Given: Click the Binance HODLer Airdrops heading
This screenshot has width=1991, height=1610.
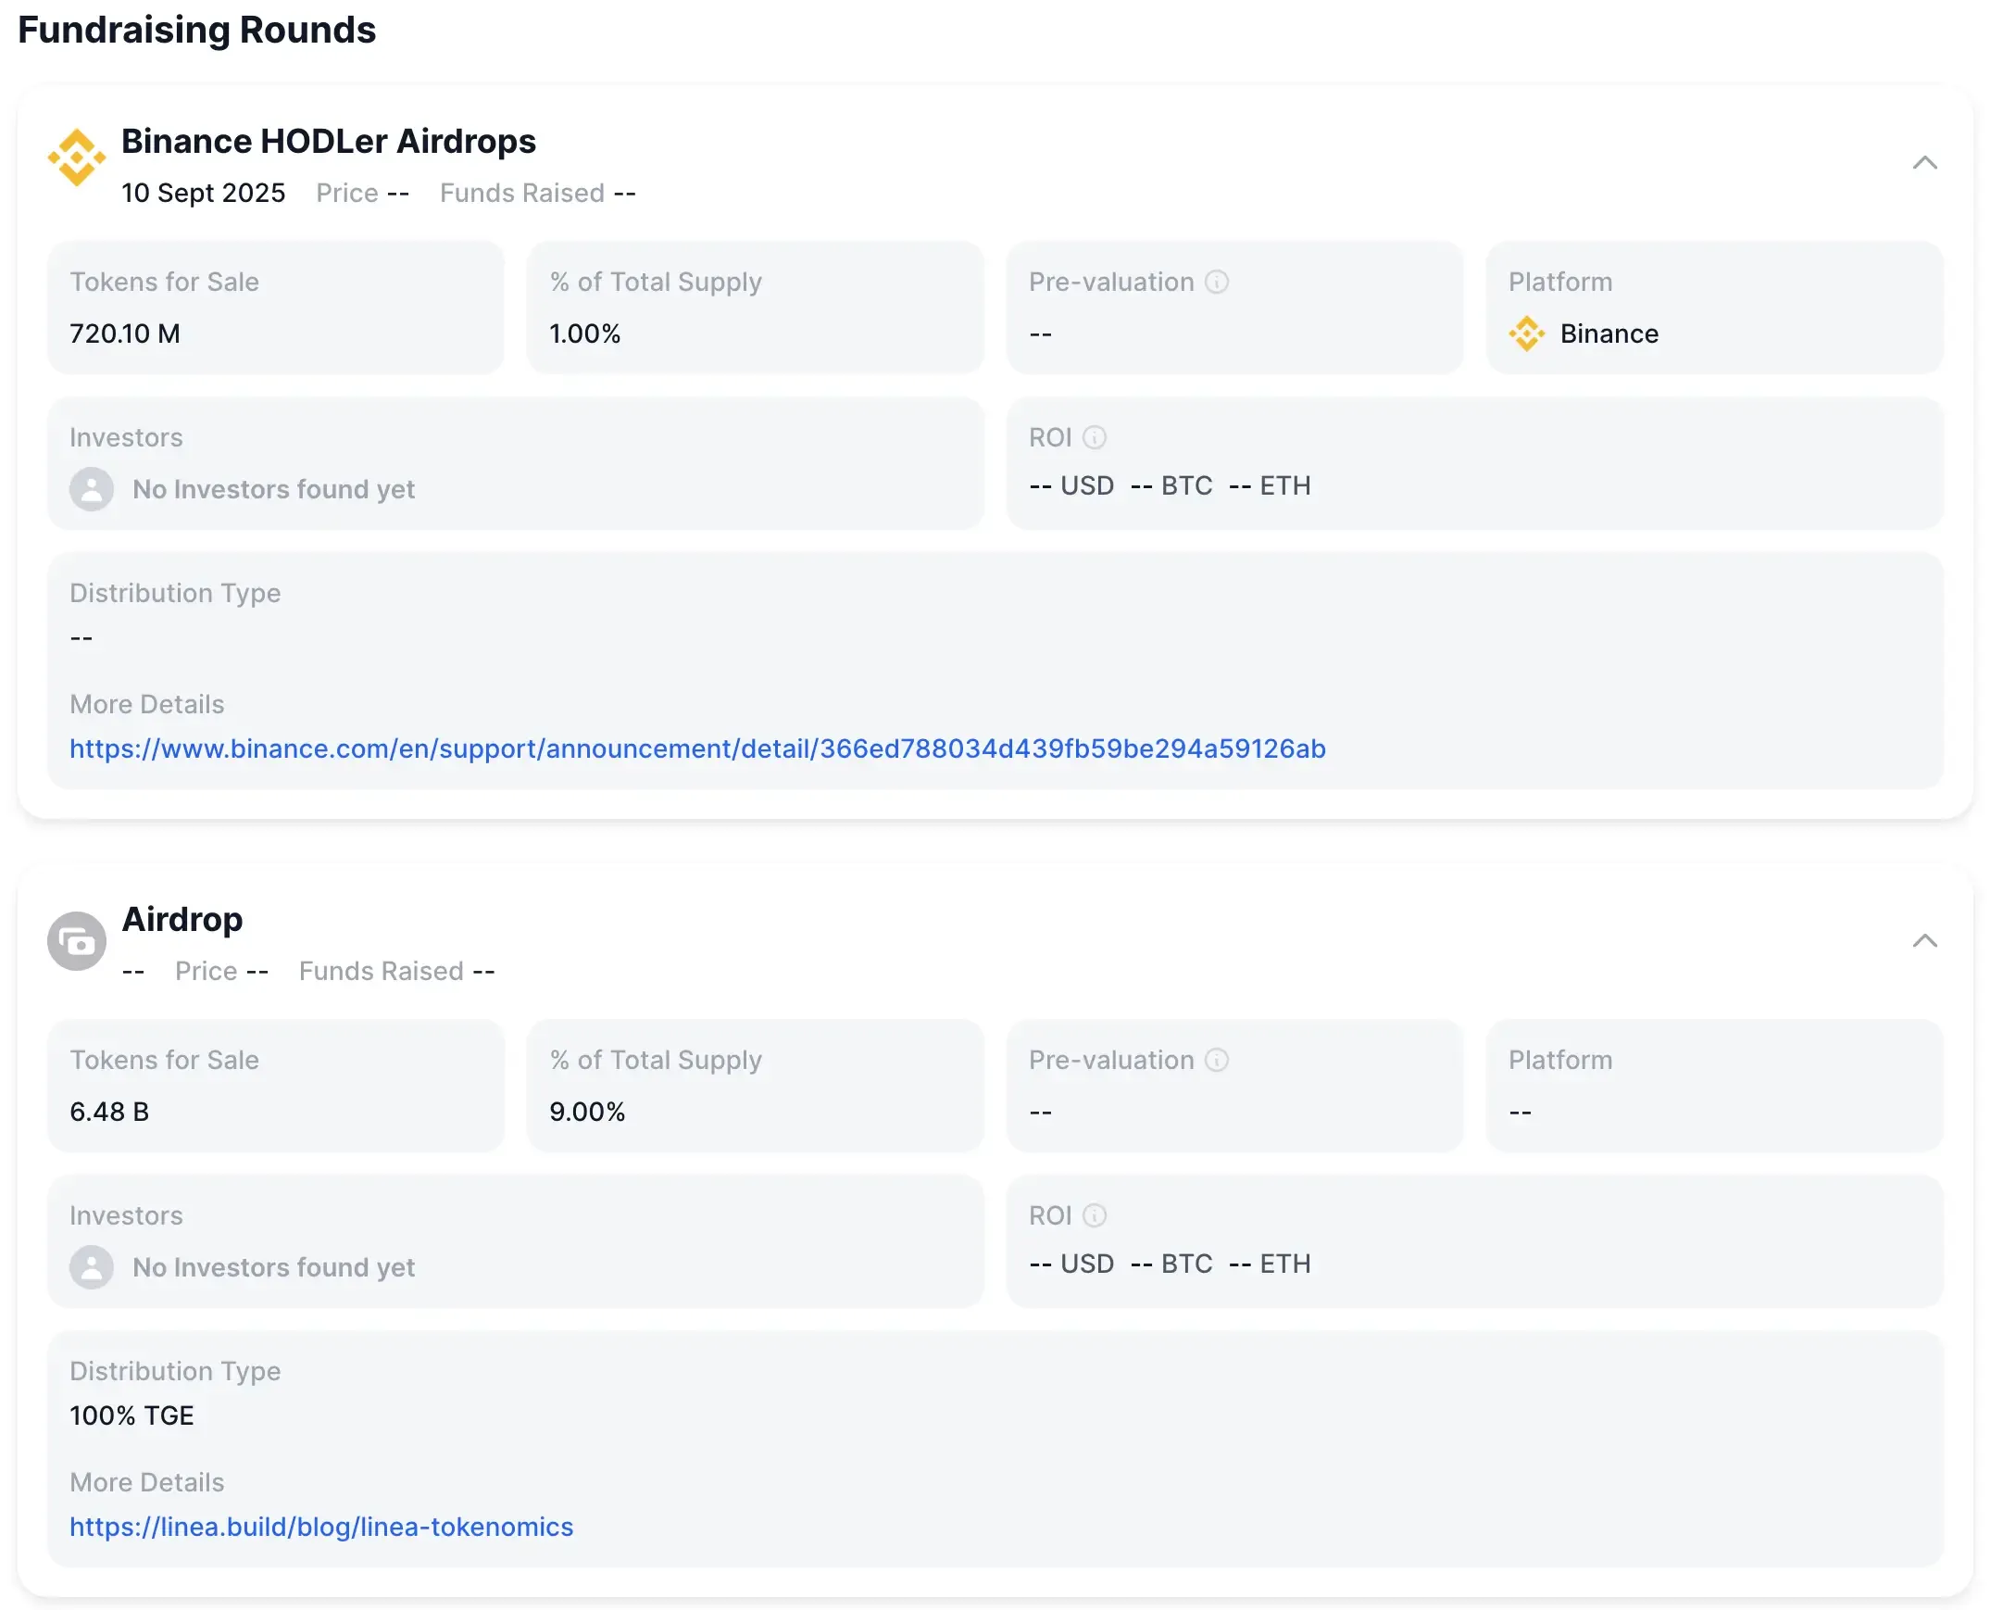Looking at the screenshot, I should click(328, 141).
